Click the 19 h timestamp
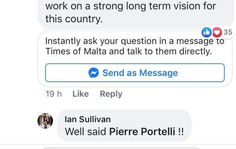236x149 pixels. (x=53, y=94)
